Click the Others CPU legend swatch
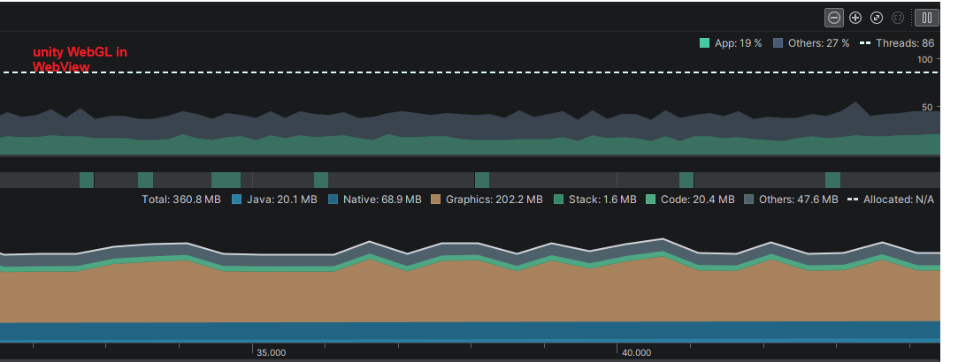This screenshot has width=958, height=362. 778,43
